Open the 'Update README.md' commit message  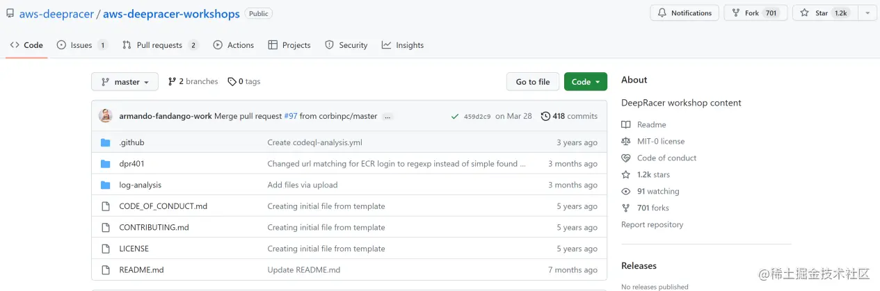click(x=304, y=269)
